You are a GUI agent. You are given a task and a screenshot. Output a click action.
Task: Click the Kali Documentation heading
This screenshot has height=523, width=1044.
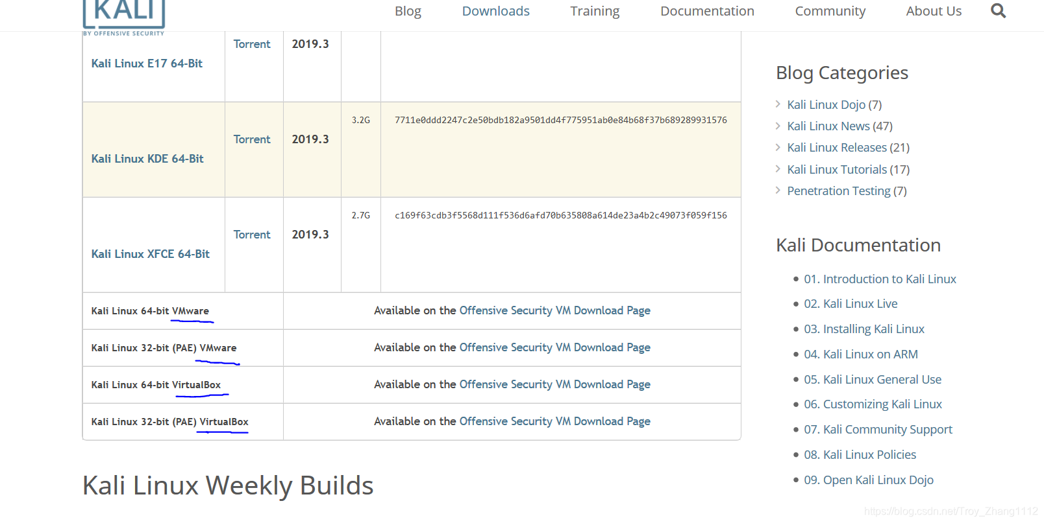[x=858, y=245]
